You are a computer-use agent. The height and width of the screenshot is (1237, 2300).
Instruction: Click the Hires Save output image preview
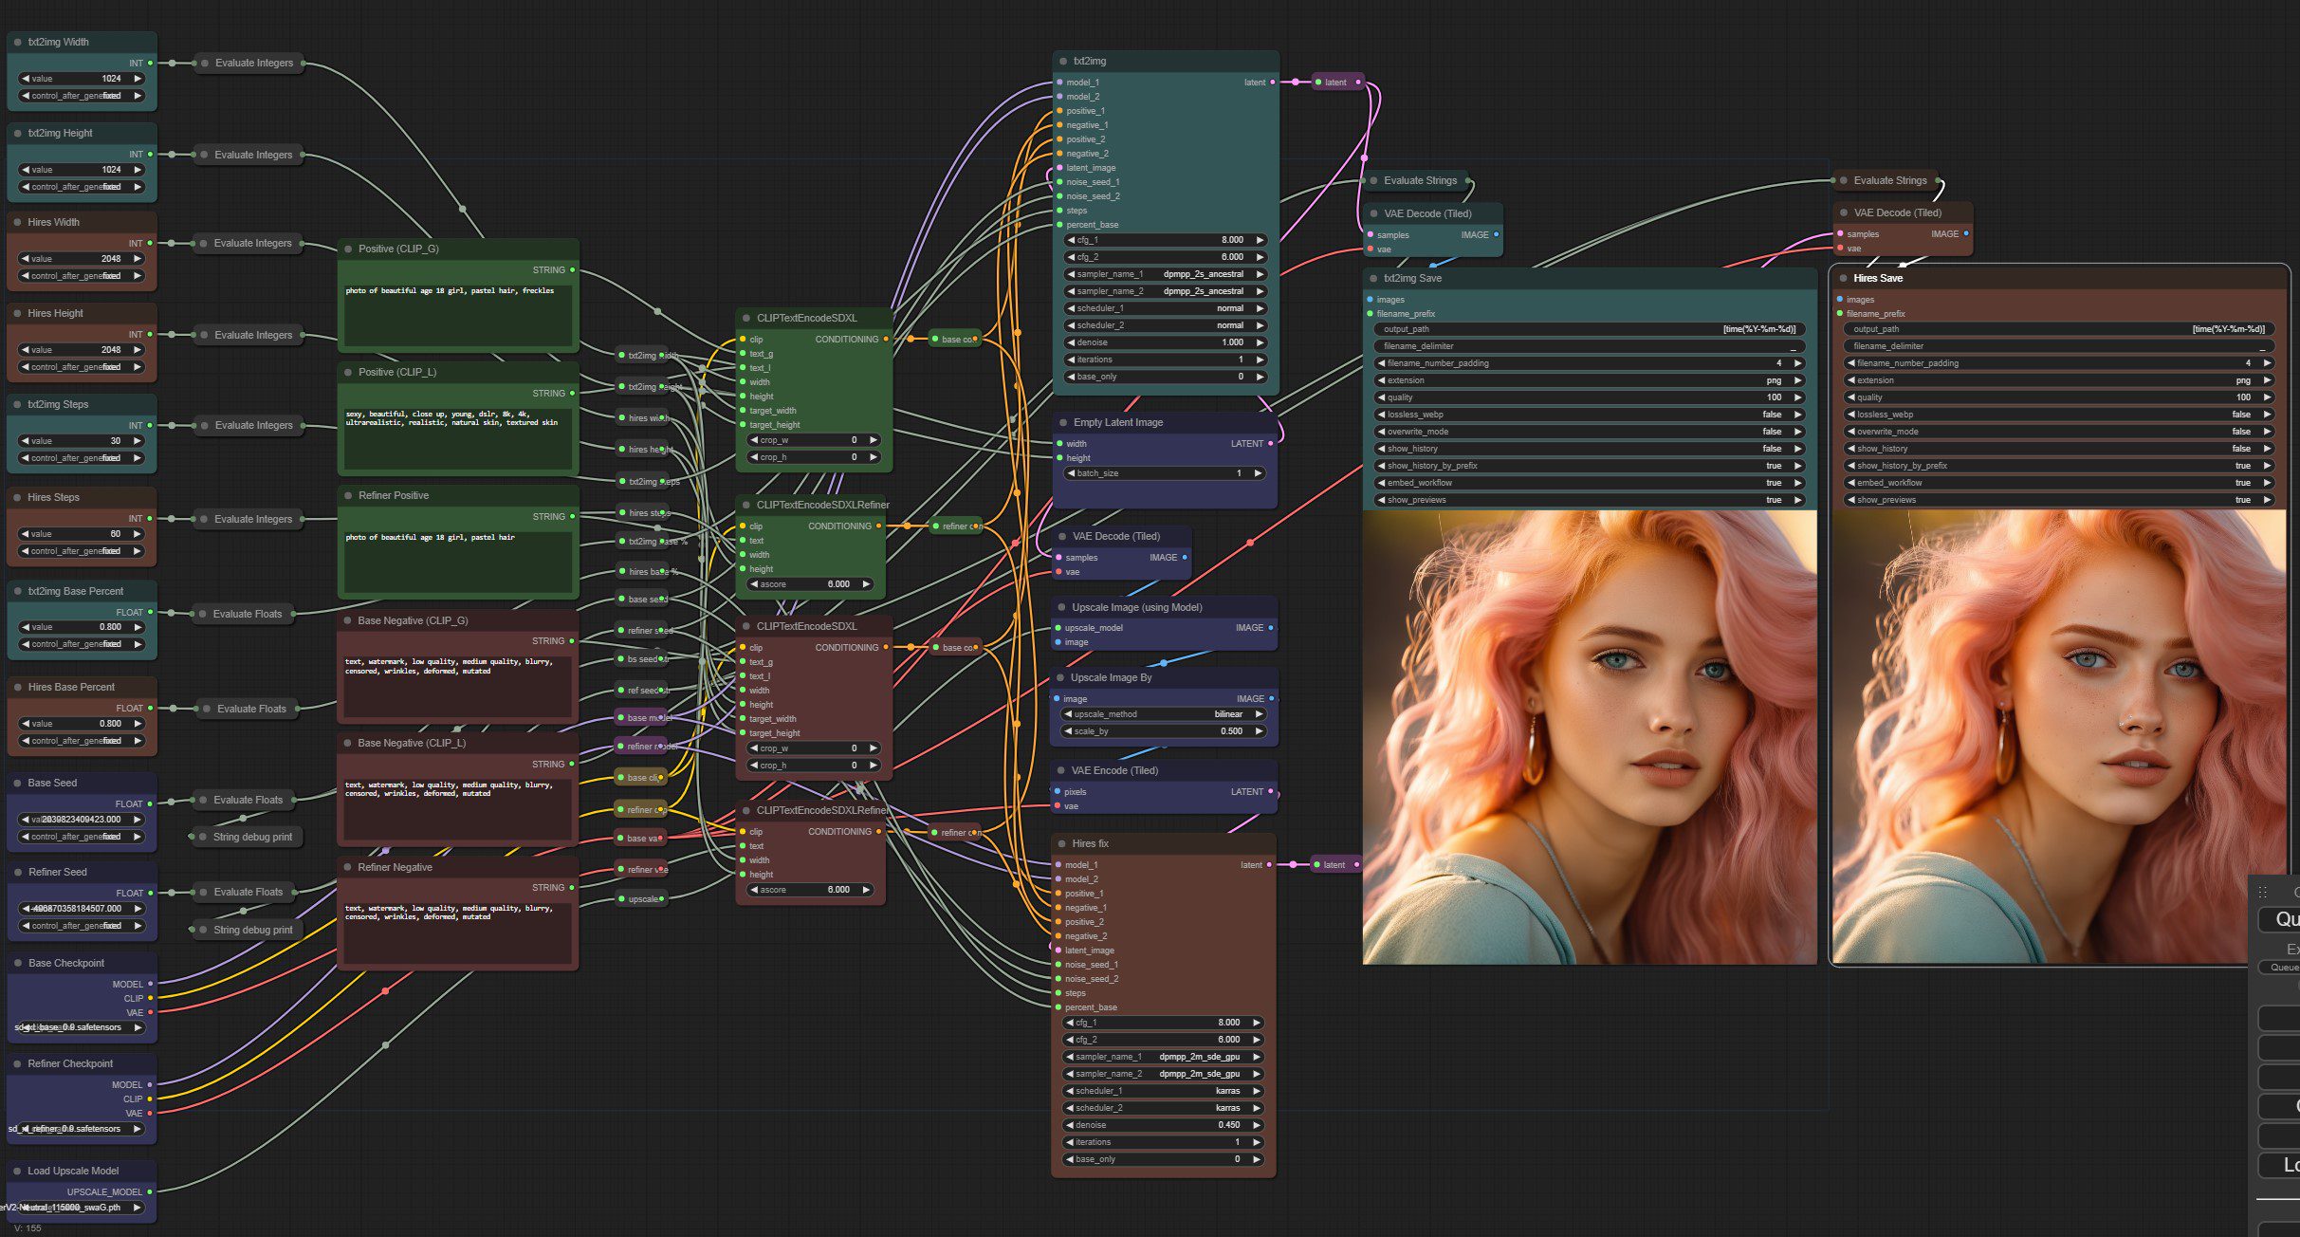(x=2058, y=737)
